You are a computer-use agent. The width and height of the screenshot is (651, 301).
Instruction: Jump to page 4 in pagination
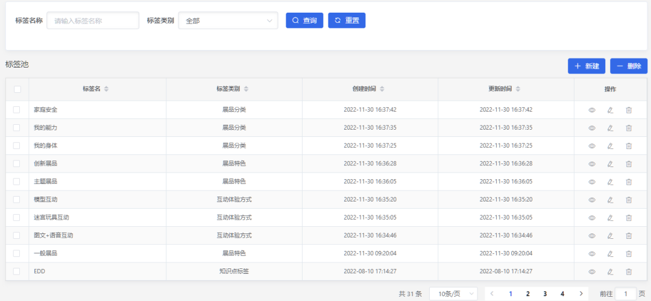coord(562,294)
